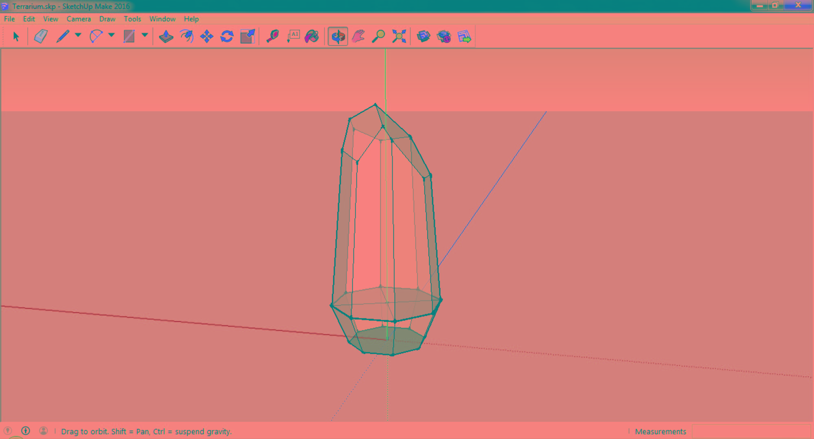The image size is (814, 439).
Task: Expand the rectangle shape dropdown arrow
Action: click(x=145, y=35)
